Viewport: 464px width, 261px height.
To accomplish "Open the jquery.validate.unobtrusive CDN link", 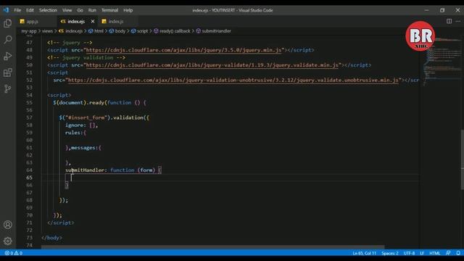I will pos(233,80).
